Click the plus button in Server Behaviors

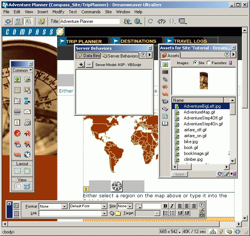(81, 65)
